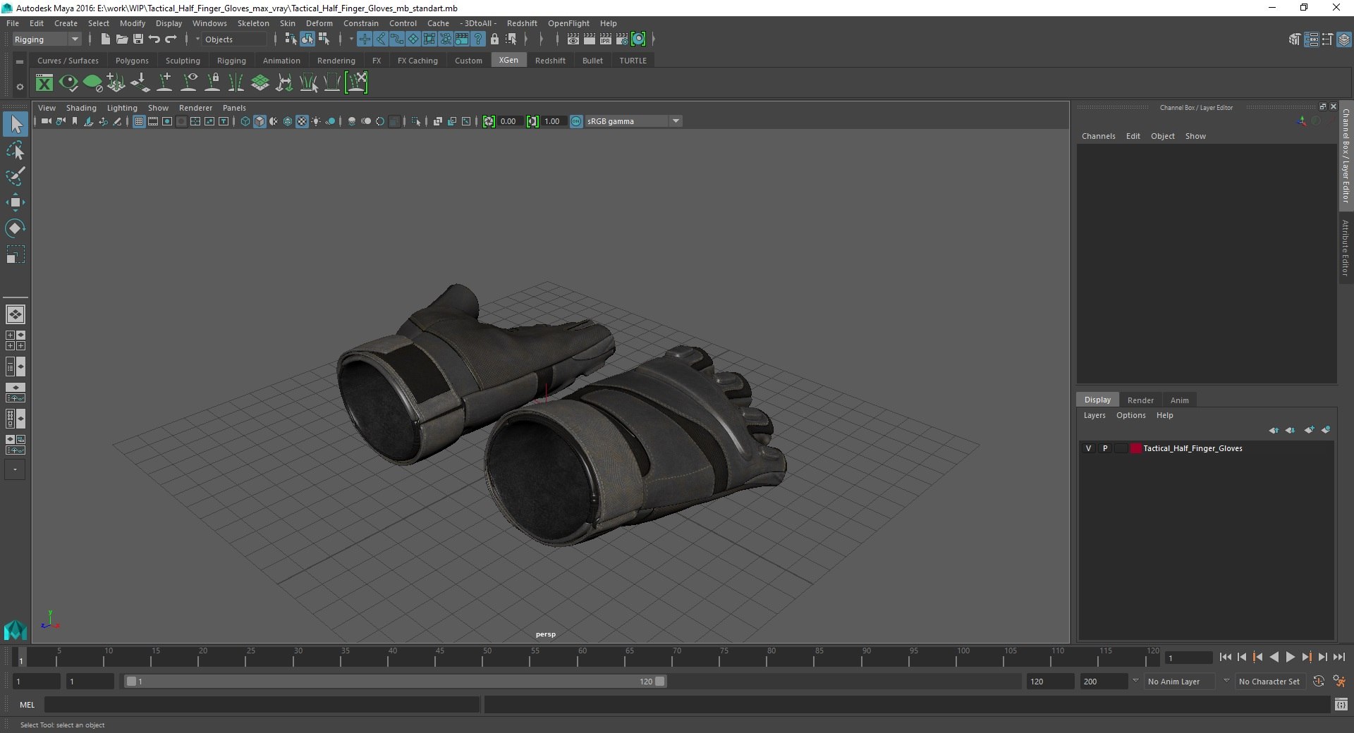The image size is (1354, 733).
Task: Click the red color swatch of gloves layer
Action: pos(1135,448)
